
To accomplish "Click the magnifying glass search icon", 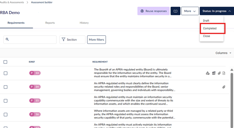I will coord(7,39).
